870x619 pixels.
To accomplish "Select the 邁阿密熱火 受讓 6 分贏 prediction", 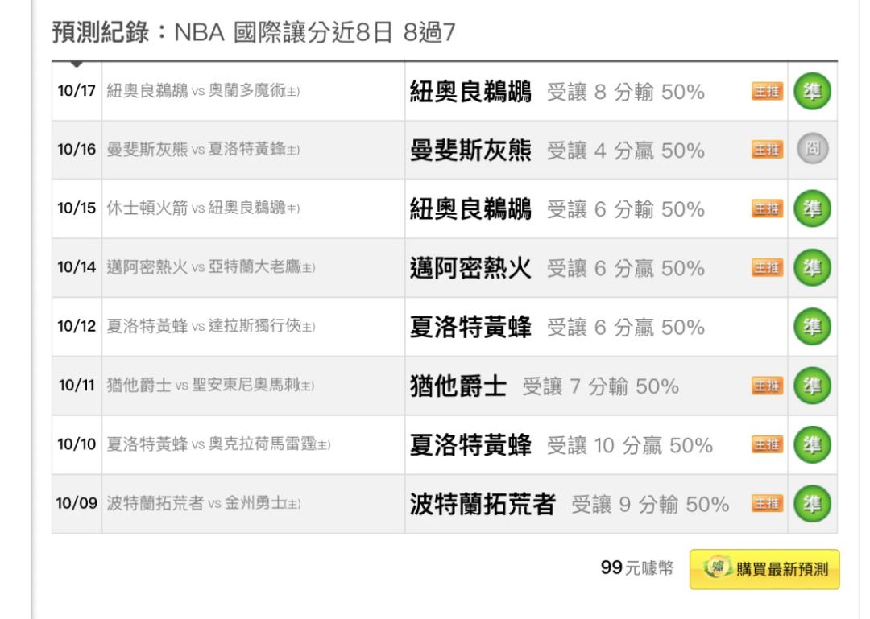I will (x=557, y=268).
